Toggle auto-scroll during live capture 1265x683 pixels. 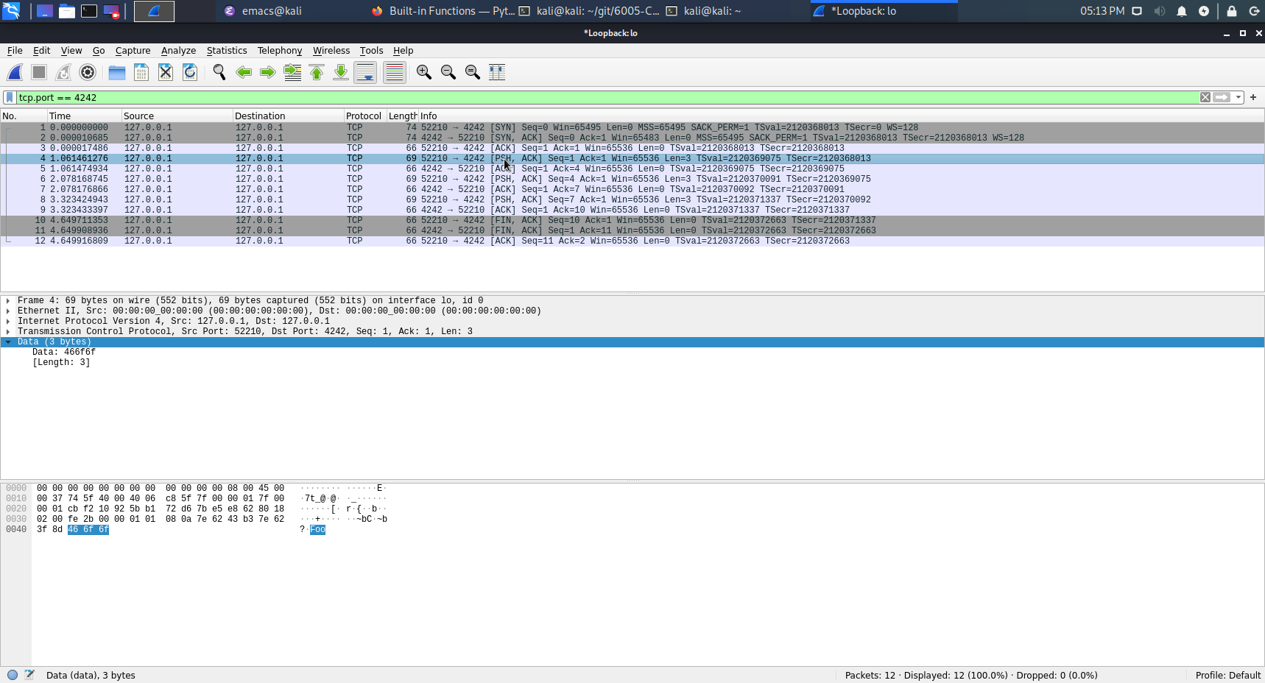coord(365,72)
